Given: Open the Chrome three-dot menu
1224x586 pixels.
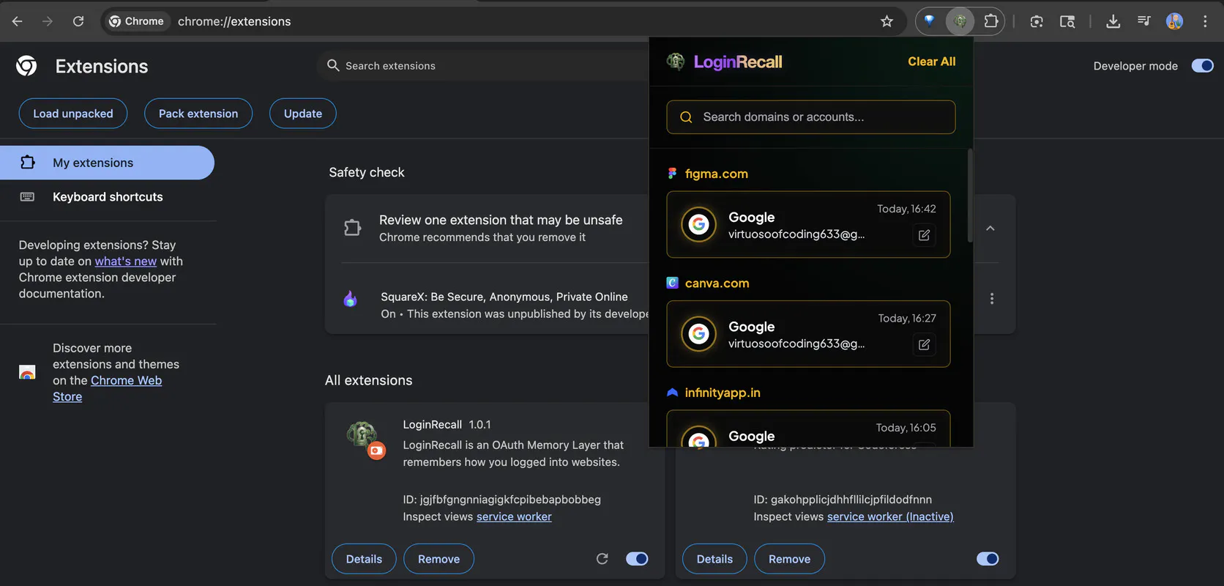Looking at the screenshot, I should [x=1205, y=21].
